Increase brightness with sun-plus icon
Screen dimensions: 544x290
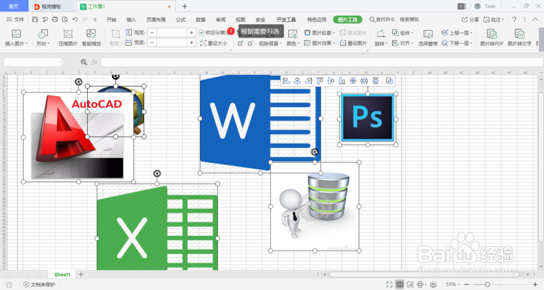(240, 44)
